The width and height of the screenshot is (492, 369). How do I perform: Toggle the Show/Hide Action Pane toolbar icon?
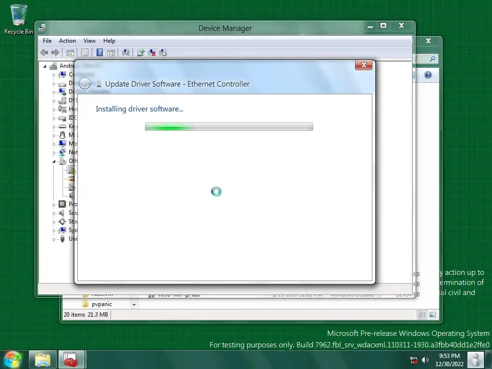click(111, 53)
